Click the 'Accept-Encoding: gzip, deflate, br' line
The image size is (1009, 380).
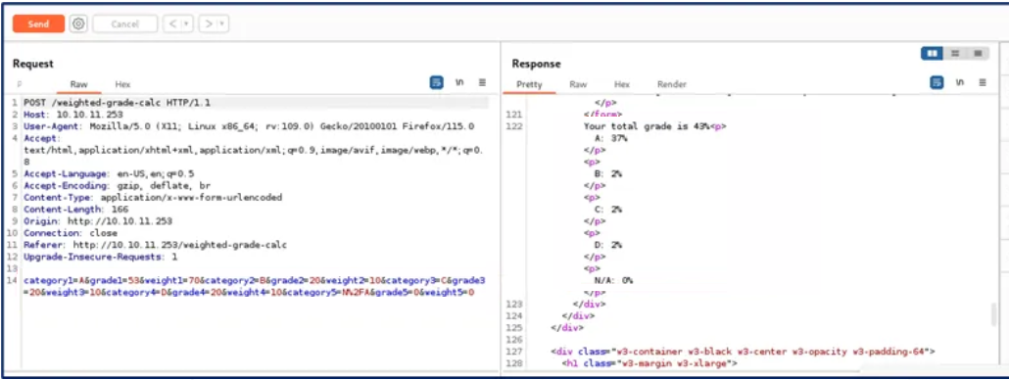pos(117,185)
